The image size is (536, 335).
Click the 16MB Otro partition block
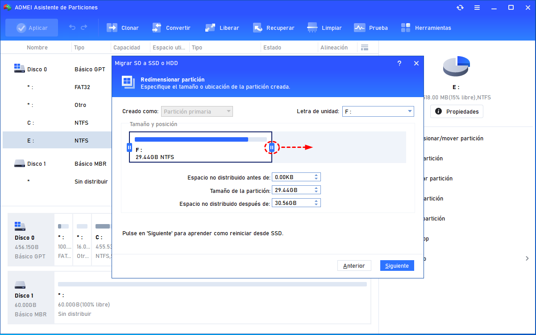pos(82,240)
